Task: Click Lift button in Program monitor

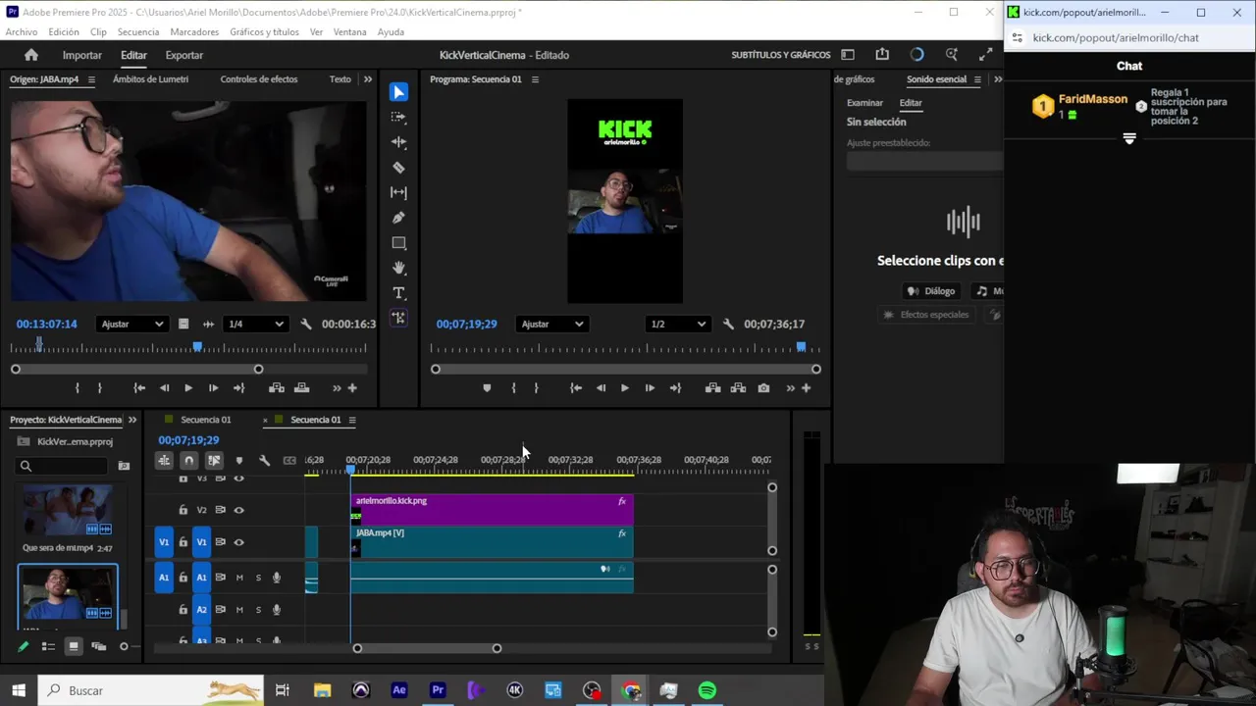Action: [712, 388]
